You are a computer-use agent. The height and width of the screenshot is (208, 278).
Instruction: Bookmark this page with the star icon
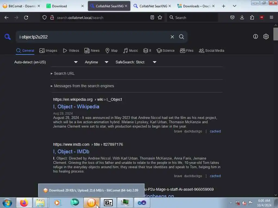160,17
